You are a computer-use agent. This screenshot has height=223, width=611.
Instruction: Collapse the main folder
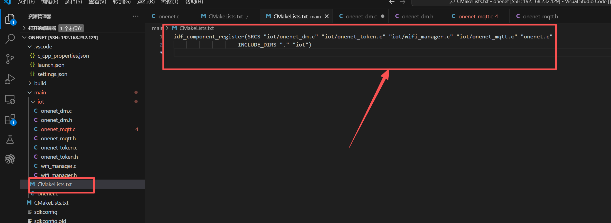click(30, 92)
